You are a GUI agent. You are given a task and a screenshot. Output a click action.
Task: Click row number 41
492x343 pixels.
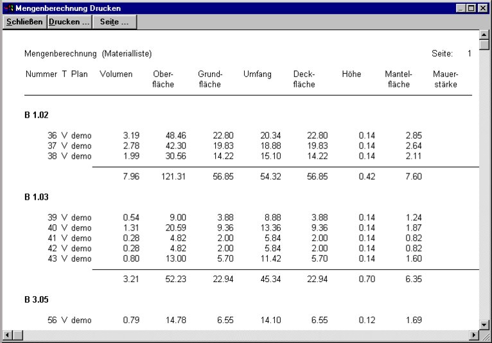pyautogui.click(x=52, y=238)
